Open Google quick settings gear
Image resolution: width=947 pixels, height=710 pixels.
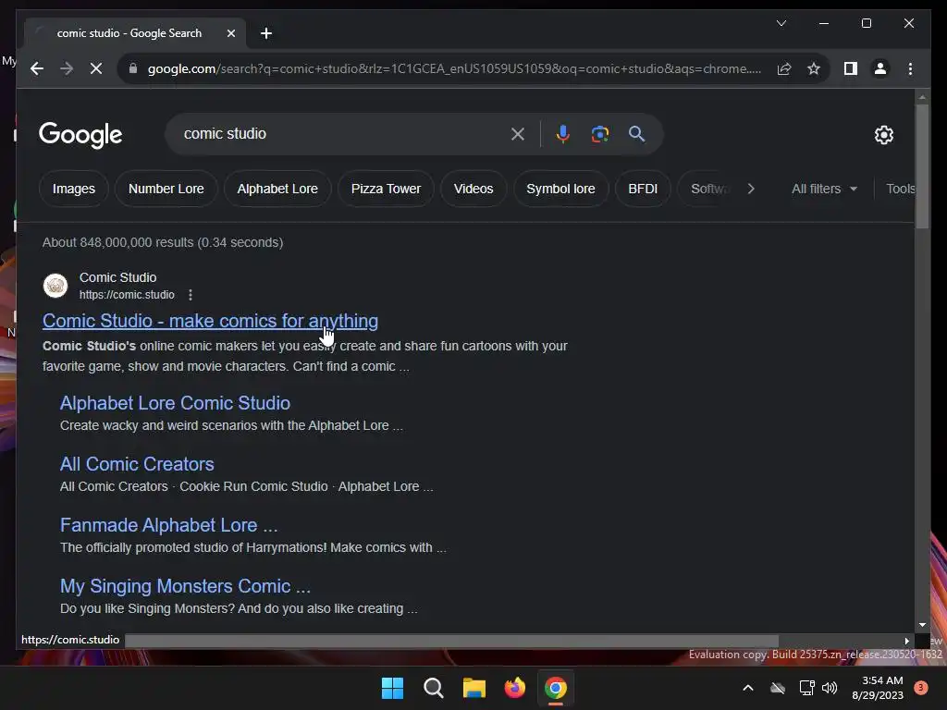(x=883, y=135)
